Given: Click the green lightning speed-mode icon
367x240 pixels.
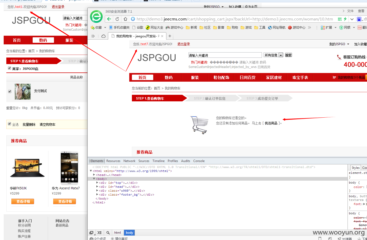Looking at the screenshot, I should [345, 19].
